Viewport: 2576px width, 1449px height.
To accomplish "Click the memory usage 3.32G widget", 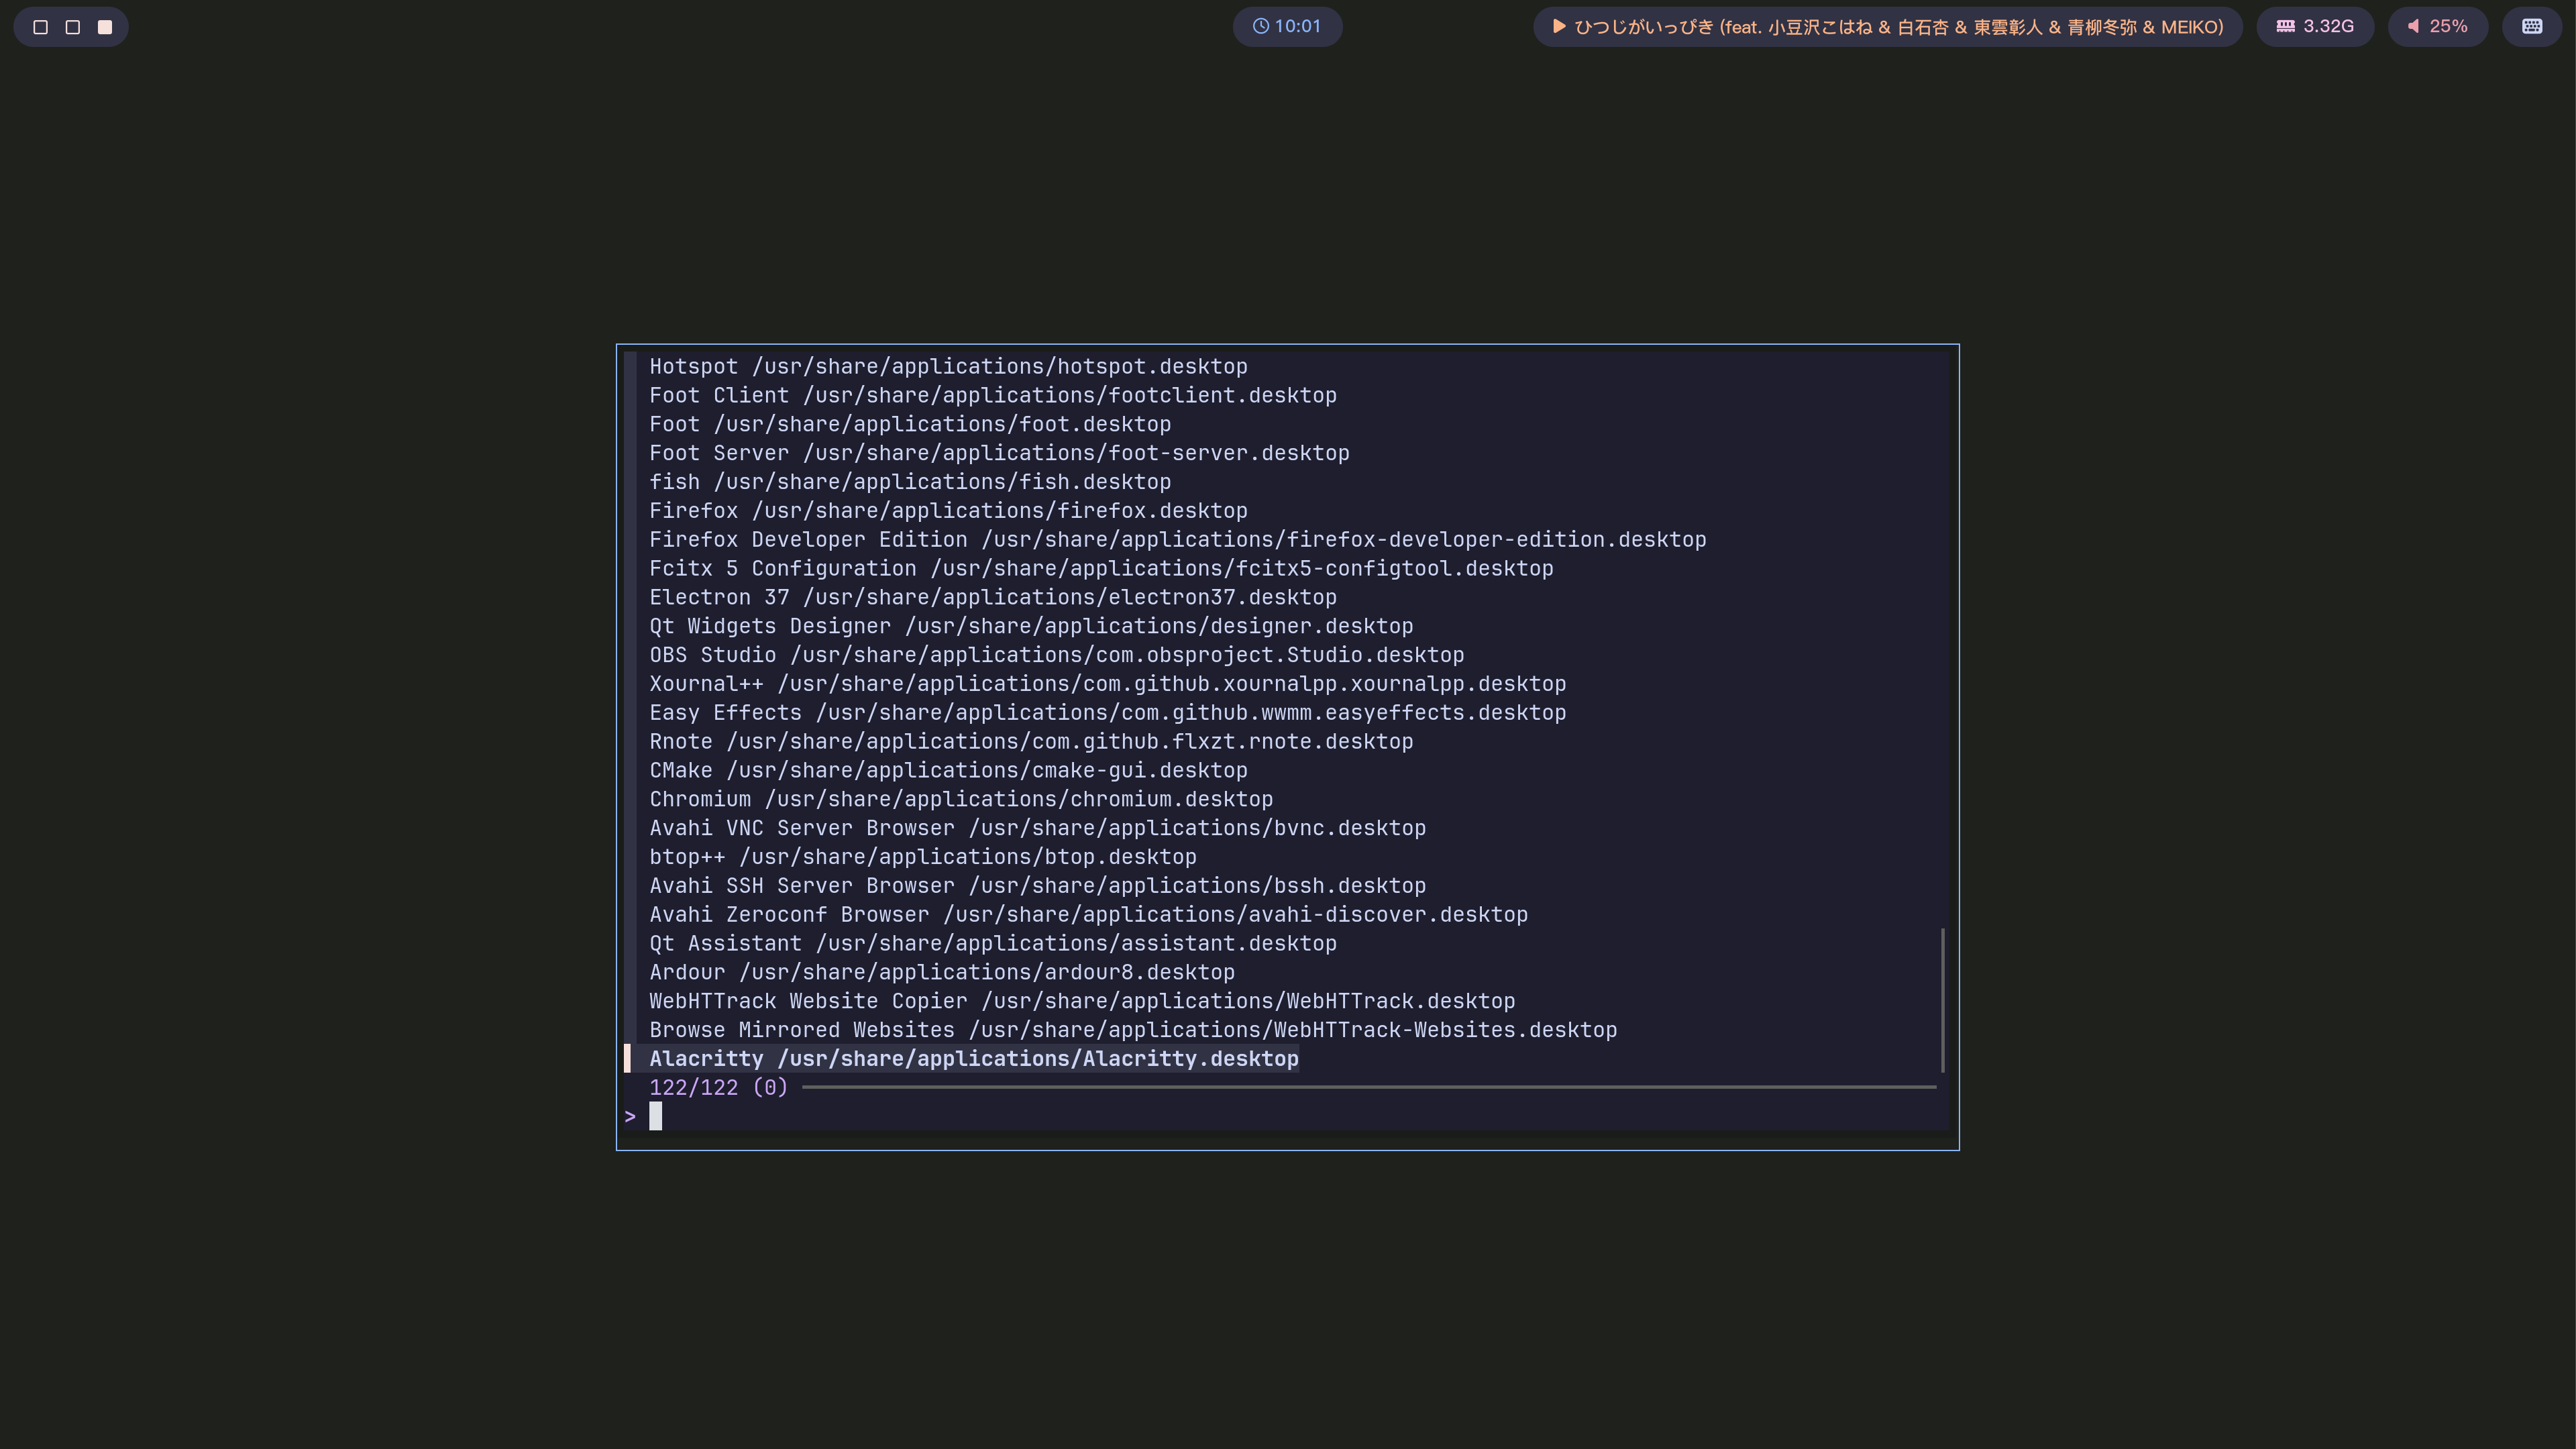I will 2315,27.
